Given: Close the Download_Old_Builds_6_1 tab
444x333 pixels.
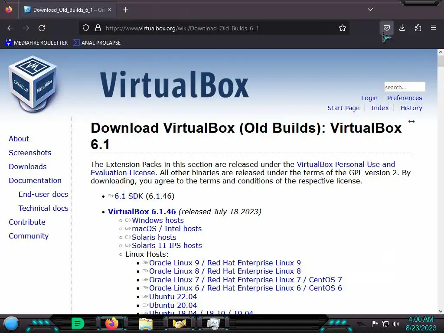Looking at the screenshot, I should tap(109, 10).
